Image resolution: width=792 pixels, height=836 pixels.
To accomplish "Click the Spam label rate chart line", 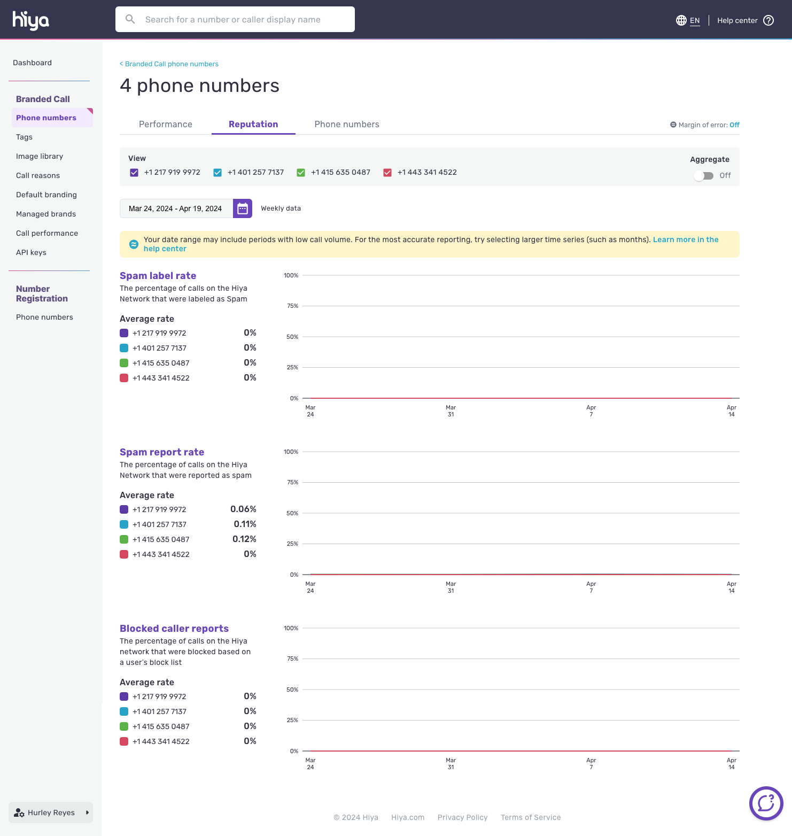I will (521, 398).
